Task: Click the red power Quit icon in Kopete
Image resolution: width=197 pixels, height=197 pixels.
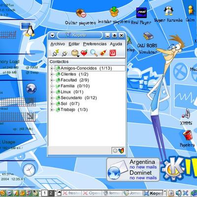Action: coord(113,53)
